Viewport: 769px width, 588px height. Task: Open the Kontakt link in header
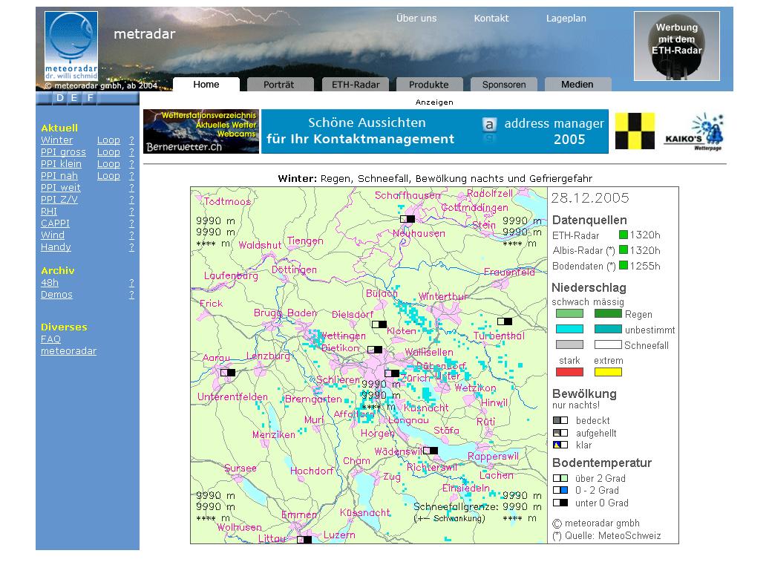(x=491, y=19)
